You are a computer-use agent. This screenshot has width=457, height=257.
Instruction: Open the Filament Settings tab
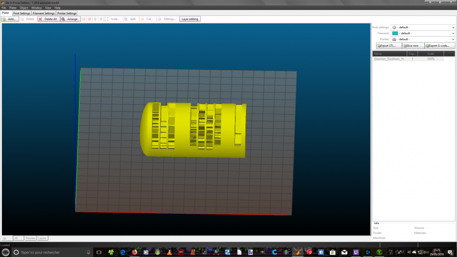(x=43, y=13)
